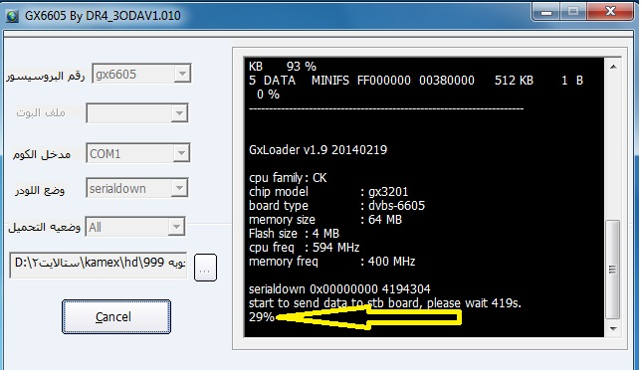This screenshot has width=642, height=370.
Task: Click the 'start to send data to stb board' line
Action: 385,303
